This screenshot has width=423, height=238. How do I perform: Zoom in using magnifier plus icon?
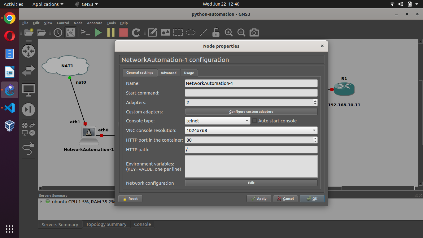tap(229, 33)
